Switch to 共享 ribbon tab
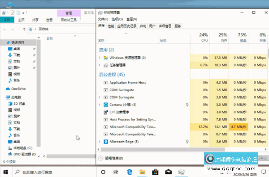The image size is (269, 177). (35, 20)
